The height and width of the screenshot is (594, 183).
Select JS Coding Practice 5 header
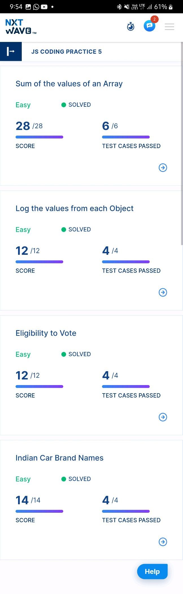pyautogui.click(x=66, y=52)
